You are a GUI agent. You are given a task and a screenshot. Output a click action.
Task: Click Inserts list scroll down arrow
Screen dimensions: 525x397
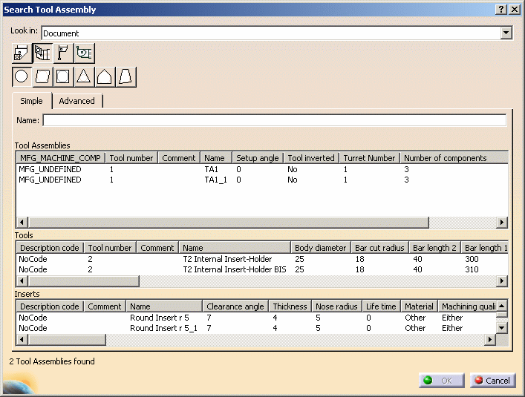[x=502, y=327]
